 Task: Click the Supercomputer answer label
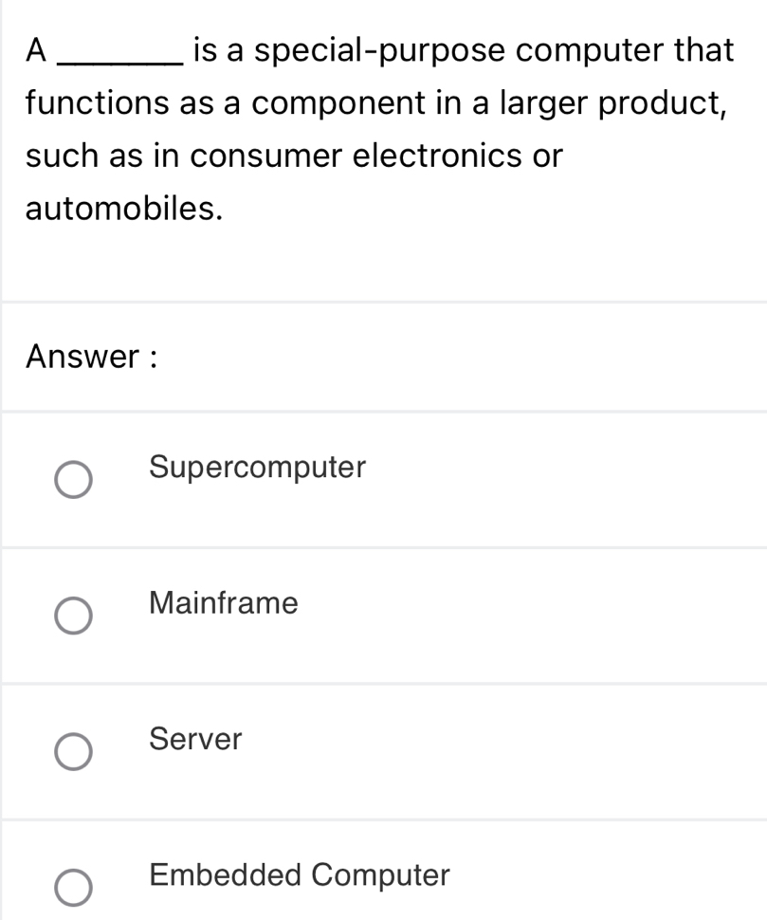point(256,468)
